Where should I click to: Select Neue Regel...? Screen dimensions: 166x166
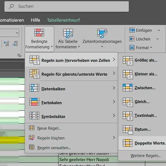[72, 128]
